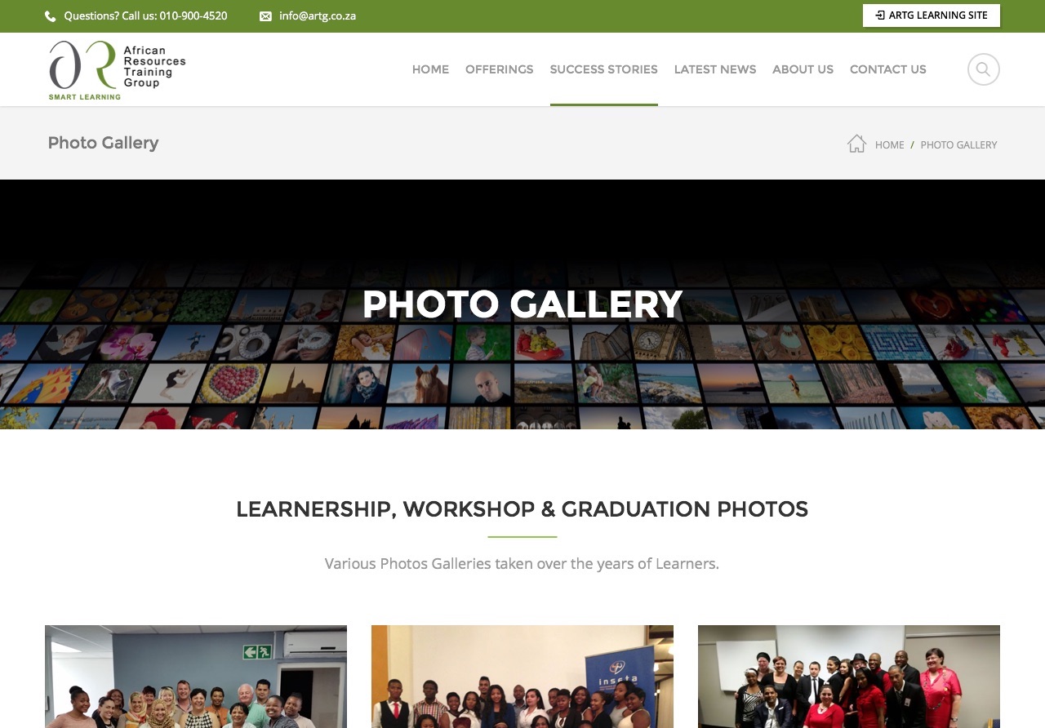Open the Offerings menu
Image resolution: width=1045 pixels, height=728 pixels.
click(500, 69)
